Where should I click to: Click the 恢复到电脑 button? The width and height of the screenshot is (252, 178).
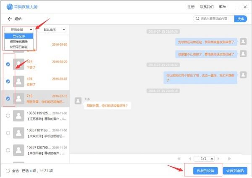235,171
